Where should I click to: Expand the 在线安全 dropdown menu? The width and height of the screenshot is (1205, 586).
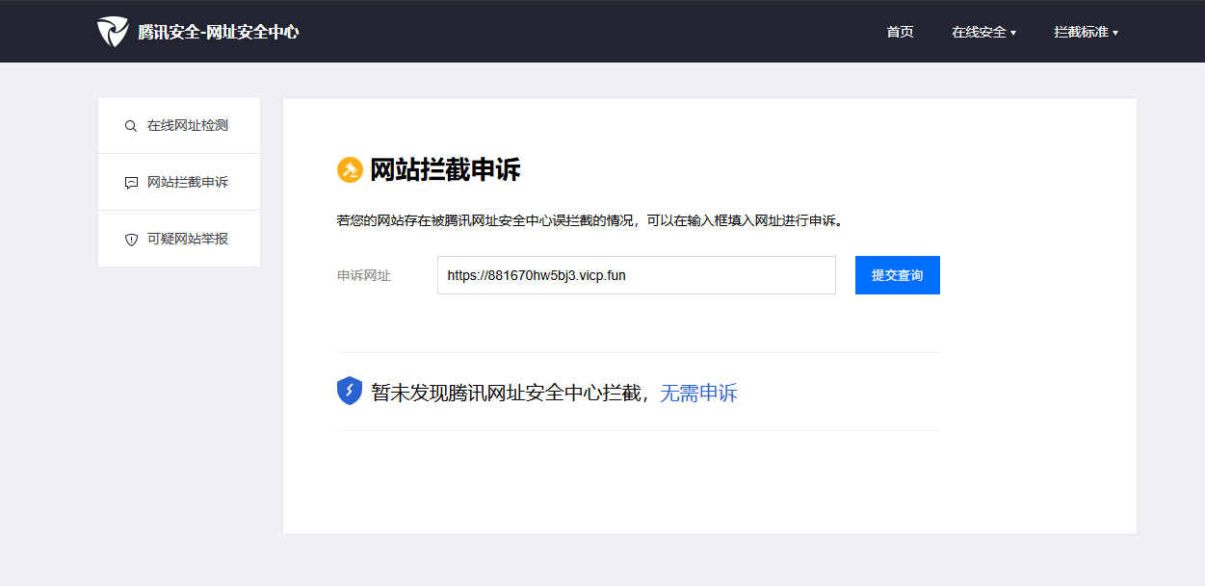pyautogui.click(x=983, y=32)
